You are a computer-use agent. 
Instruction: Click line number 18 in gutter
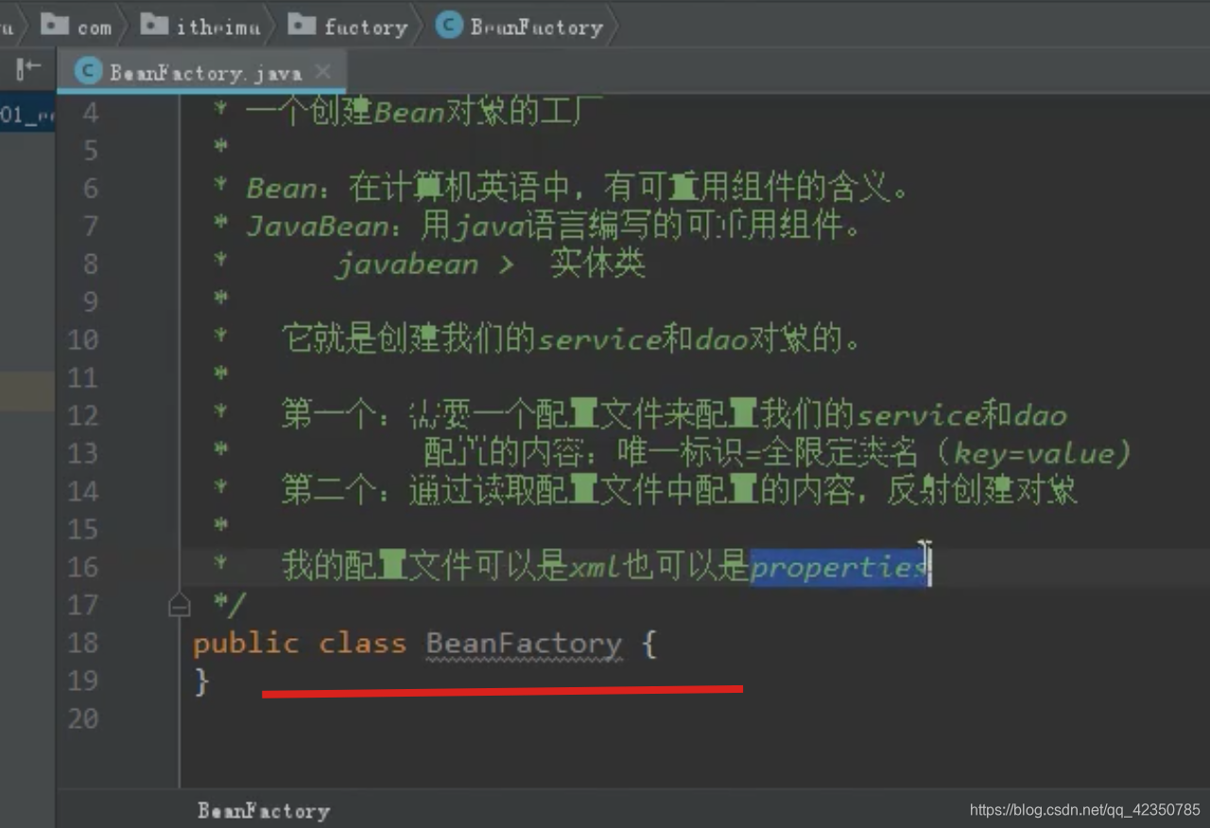[82, 643]
